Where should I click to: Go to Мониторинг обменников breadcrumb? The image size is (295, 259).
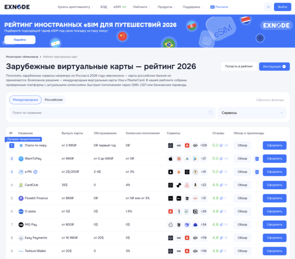22,57
